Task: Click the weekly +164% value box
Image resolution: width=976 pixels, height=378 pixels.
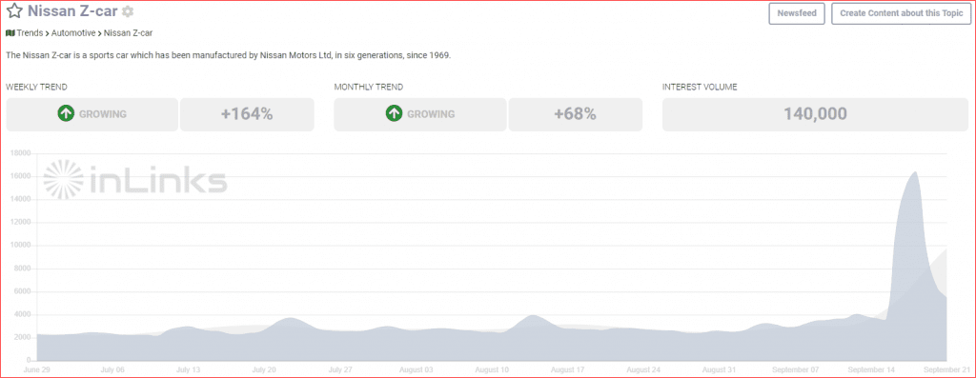Action: click(247, 114)
